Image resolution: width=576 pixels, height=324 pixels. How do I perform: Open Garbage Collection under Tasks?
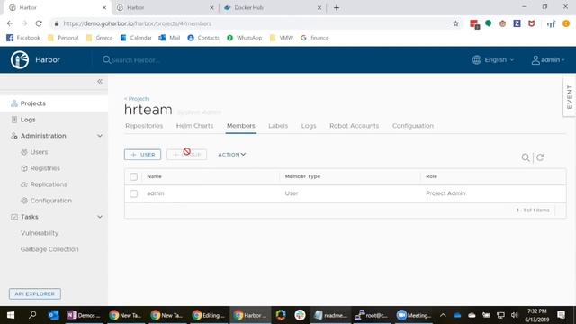(x=49, y=249)
